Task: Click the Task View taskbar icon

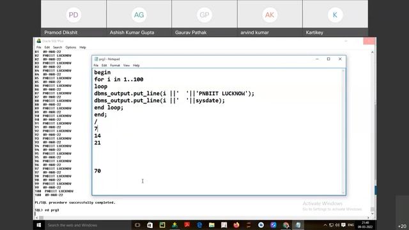Action: (x=137, y=225)
